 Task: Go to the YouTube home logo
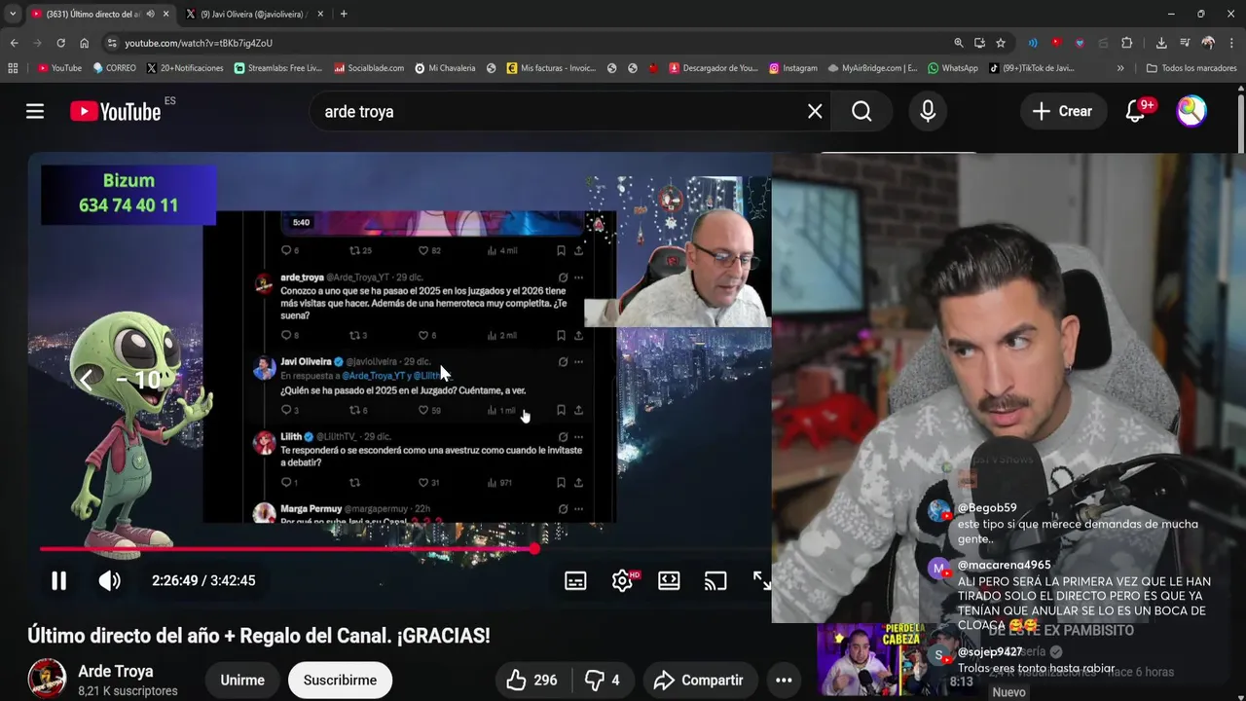coord(116,111)
